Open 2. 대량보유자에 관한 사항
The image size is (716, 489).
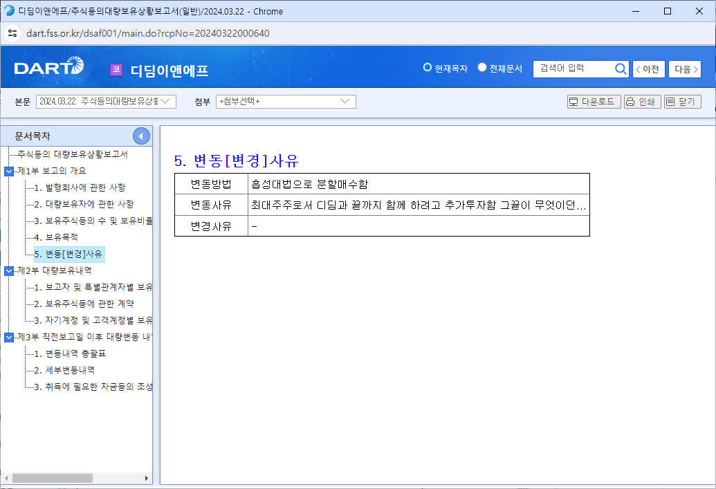click(84, 204)
